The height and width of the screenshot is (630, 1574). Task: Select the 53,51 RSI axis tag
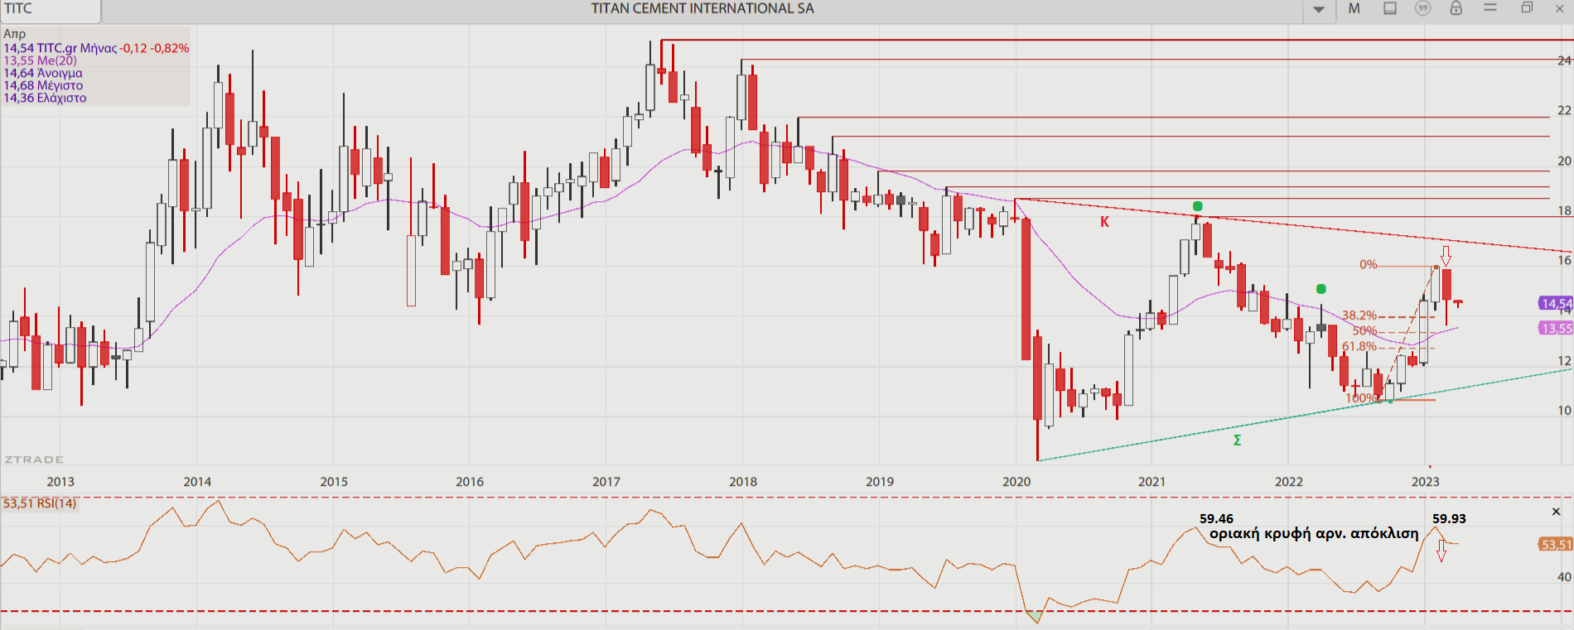pos(1555,545)
